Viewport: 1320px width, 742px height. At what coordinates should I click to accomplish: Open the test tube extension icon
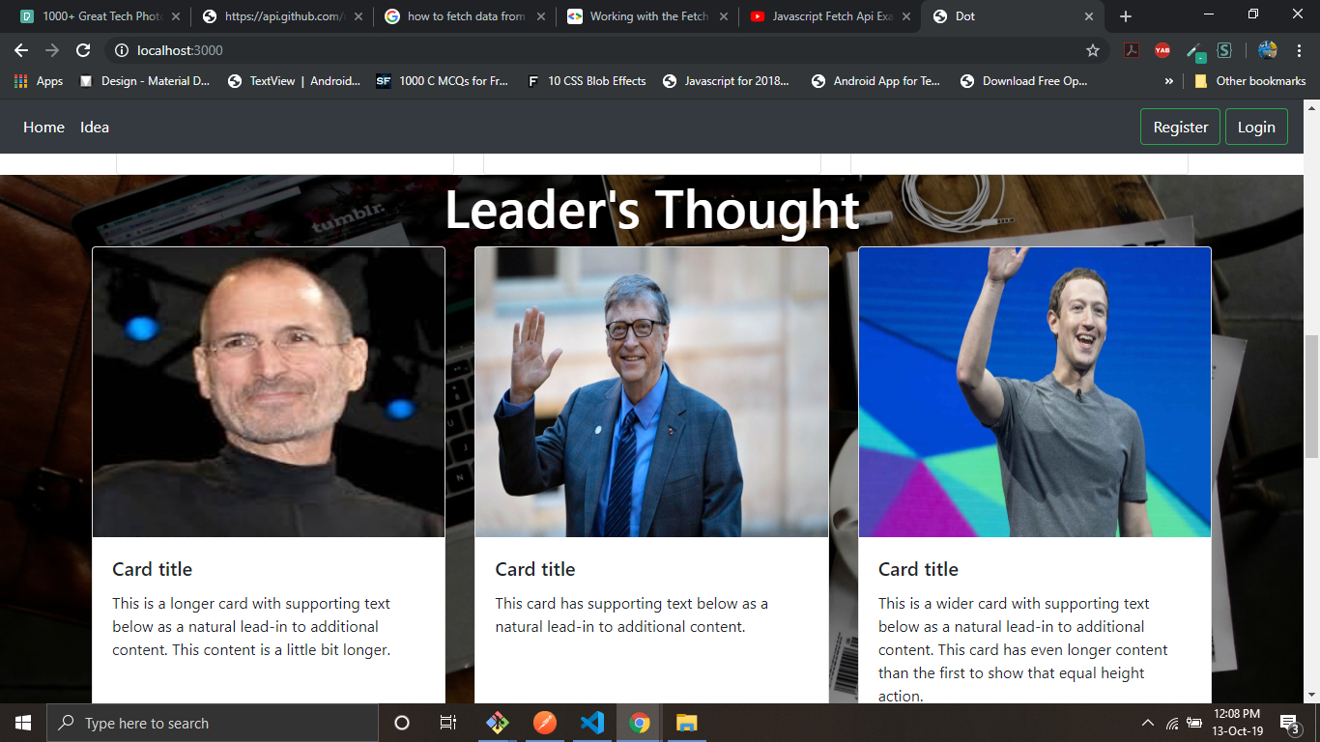[1195, 51]
